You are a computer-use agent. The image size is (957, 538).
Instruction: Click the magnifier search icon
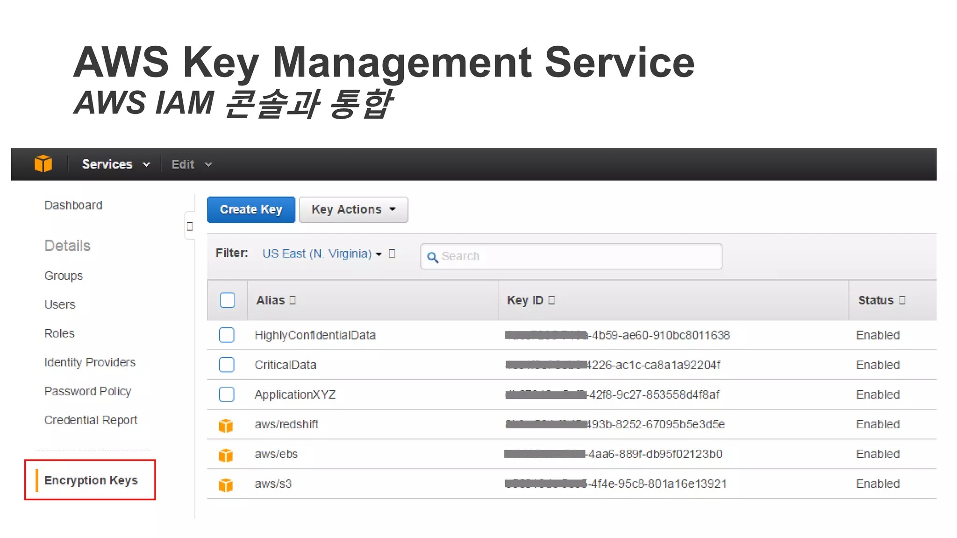coord(433,257)
